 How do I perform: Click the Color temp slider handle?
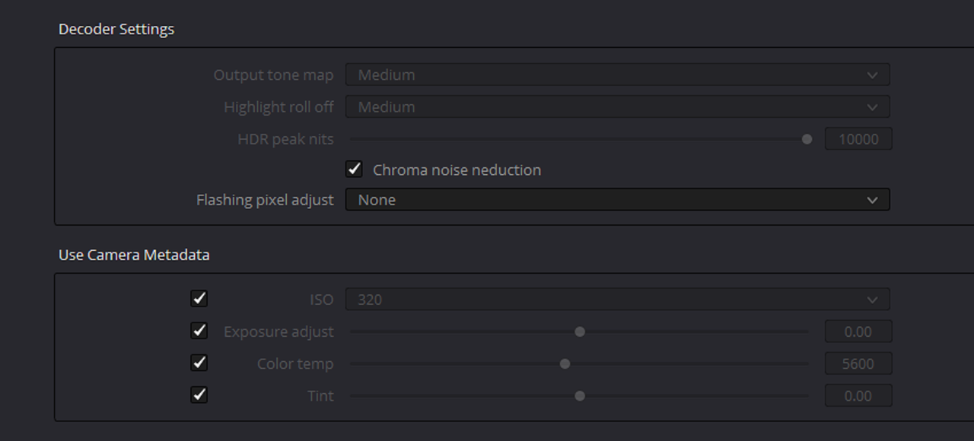point(565,363)
